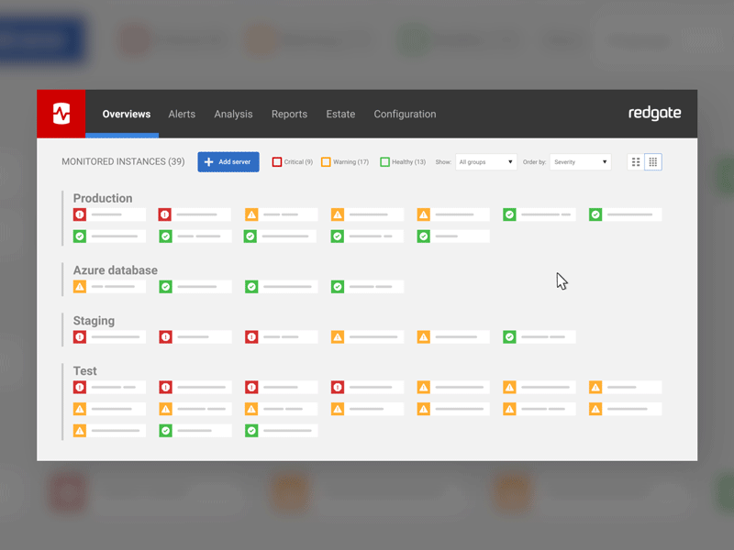Viewport: 734px width, 550px height.
Task: Open the Reports section
Action: tap(289, 114)
